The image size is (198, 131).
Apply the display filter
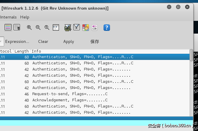tap(69, 42)
